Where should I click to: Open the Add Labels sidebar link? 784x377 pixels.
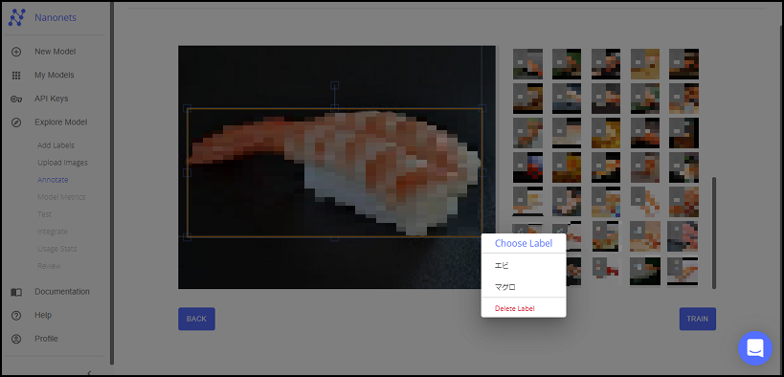[x=56, y=145]
